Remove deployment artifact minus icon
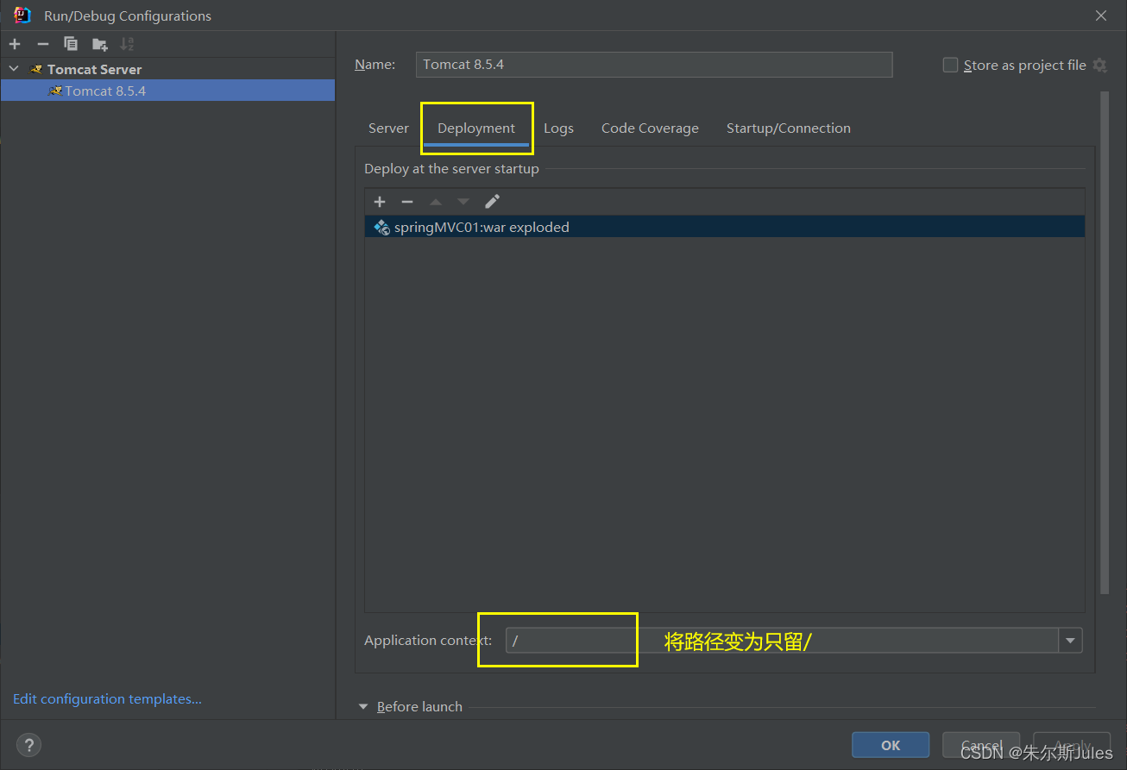The width and height of the screenshot is (1127, 770). click(407, 202)
